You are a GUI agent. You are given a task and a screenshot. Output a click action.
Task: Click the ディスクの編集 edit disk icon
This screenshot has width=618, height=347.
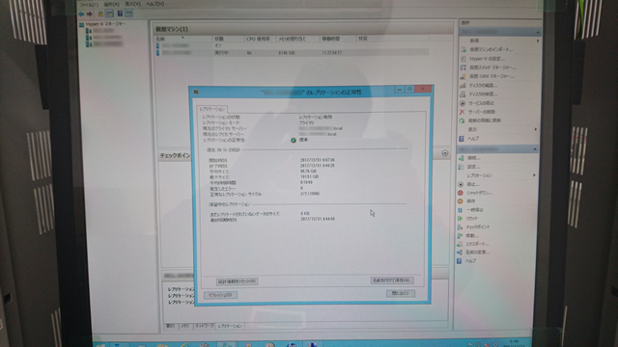point(463,85)
